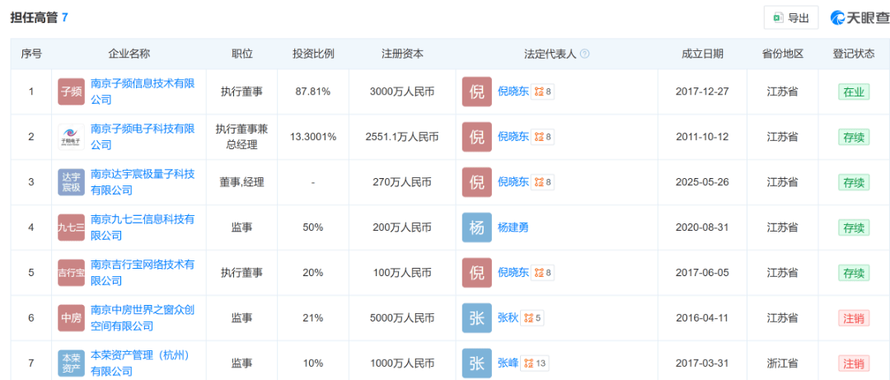Click the 张 avatar beside 张秋
The height and width of the screenshot is (380, 890).
point(477,318)
